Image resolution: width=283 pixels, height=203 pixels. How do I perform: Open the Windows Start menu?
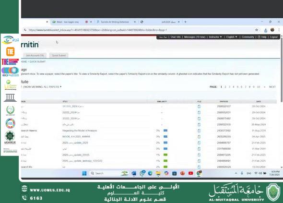click(x=84, y=173)
